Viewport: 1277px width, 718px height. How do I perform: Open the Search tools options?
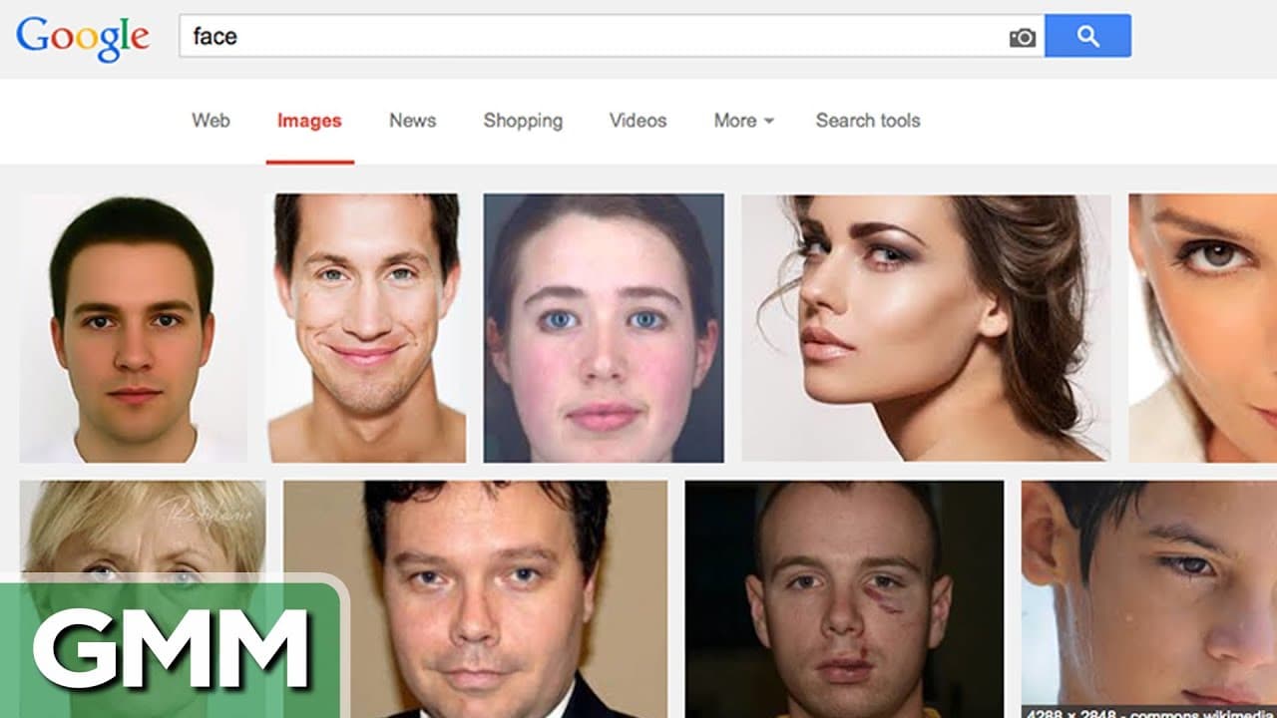tap(868, 121)
